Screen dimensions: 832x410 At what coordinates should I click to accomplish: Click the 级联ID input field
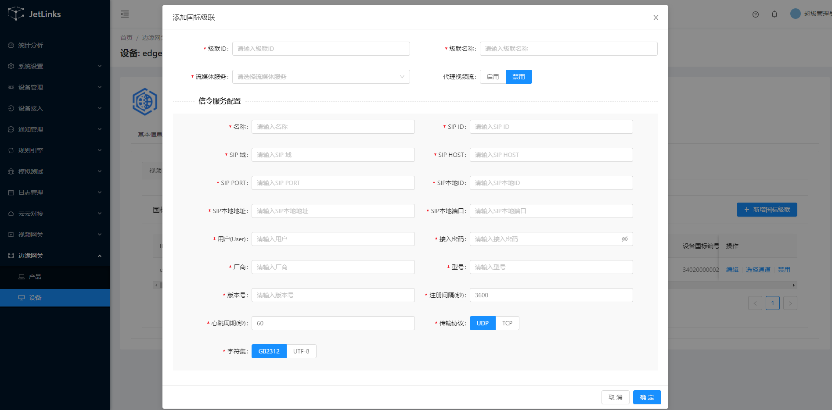(321, 49)
